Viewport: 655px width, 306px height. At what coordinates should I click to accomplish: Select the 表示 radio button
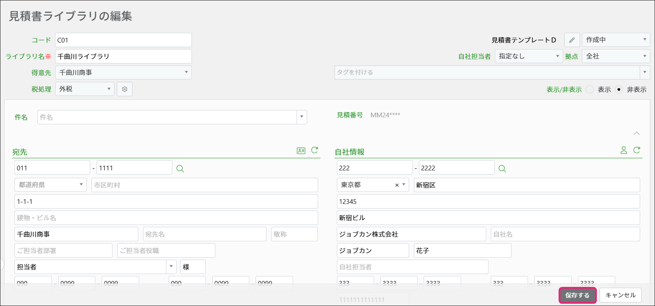tap(590, 90)
